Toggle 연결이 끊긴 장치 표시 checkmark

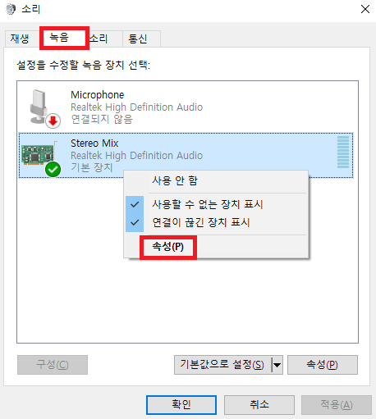pos(135,222)
